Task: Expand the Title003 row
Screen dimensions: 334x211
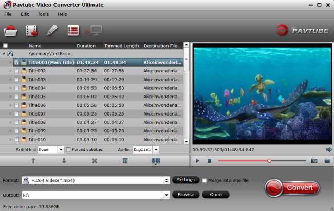Action: [x=10, y=80]
